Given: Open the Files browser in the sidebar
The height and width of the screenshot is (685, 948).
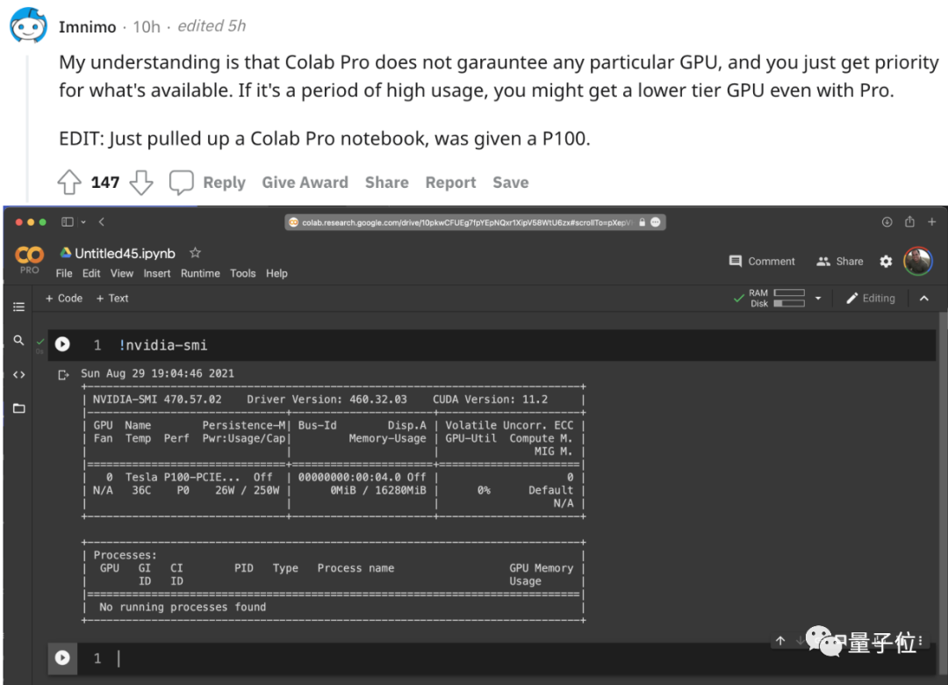Looking at the screenshot, I should pyautogui.click(x=19, y=407).
